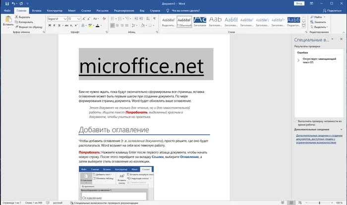Activate Format Painter (Формат по образцу)

click(29, 27)
